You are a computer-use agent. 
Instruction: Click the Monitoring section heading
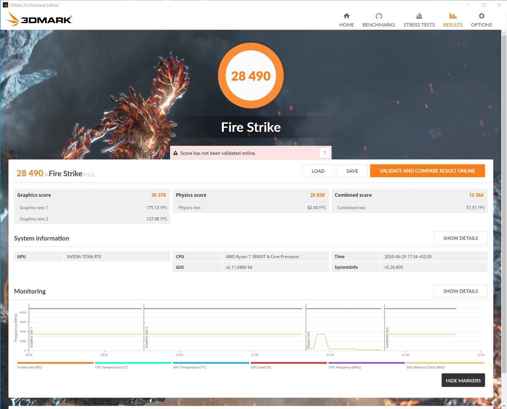(30, 291)
